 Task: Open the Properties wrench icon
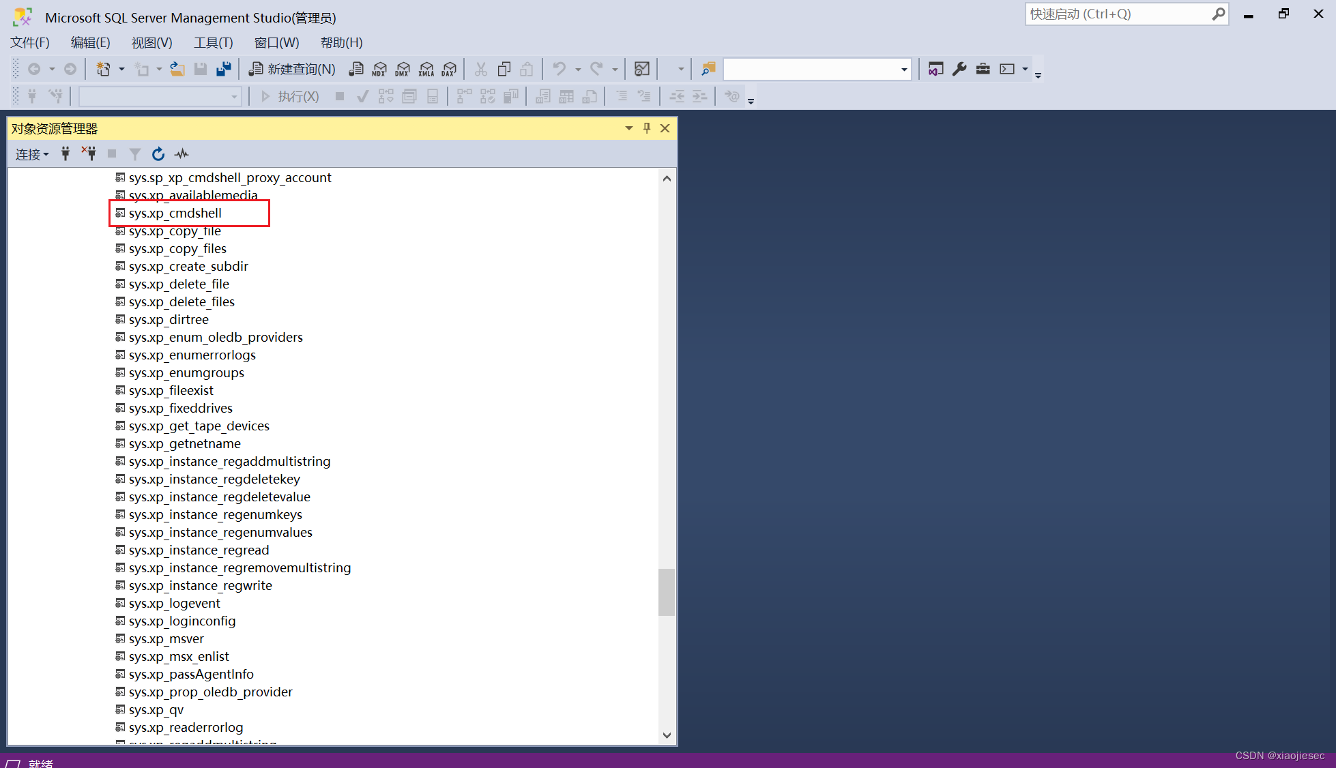[x=959, y=69]
